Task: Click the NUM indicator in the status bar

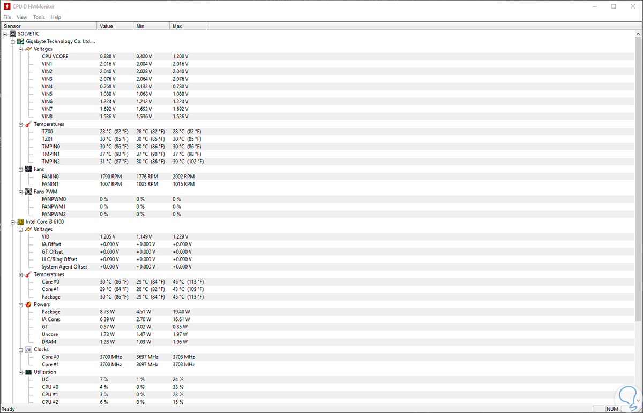Action: point(612,409)
